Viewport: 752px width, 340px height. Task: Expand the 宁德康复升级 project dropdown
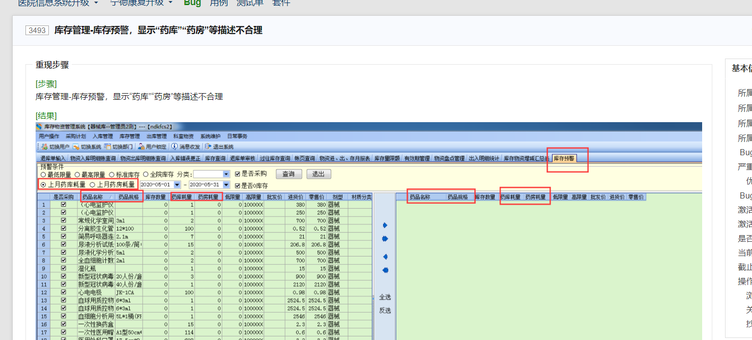point(170,3)
